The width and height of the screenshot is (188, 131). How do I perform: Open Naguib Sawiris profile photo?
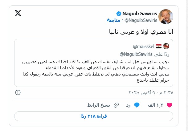[x=165, y=17]
